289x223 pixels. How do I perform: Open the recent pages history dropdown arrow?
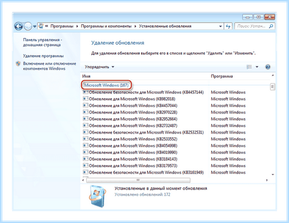tap(35, 26)
